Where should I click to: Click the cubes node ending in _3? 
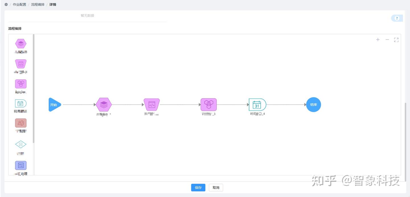(209, 105)
